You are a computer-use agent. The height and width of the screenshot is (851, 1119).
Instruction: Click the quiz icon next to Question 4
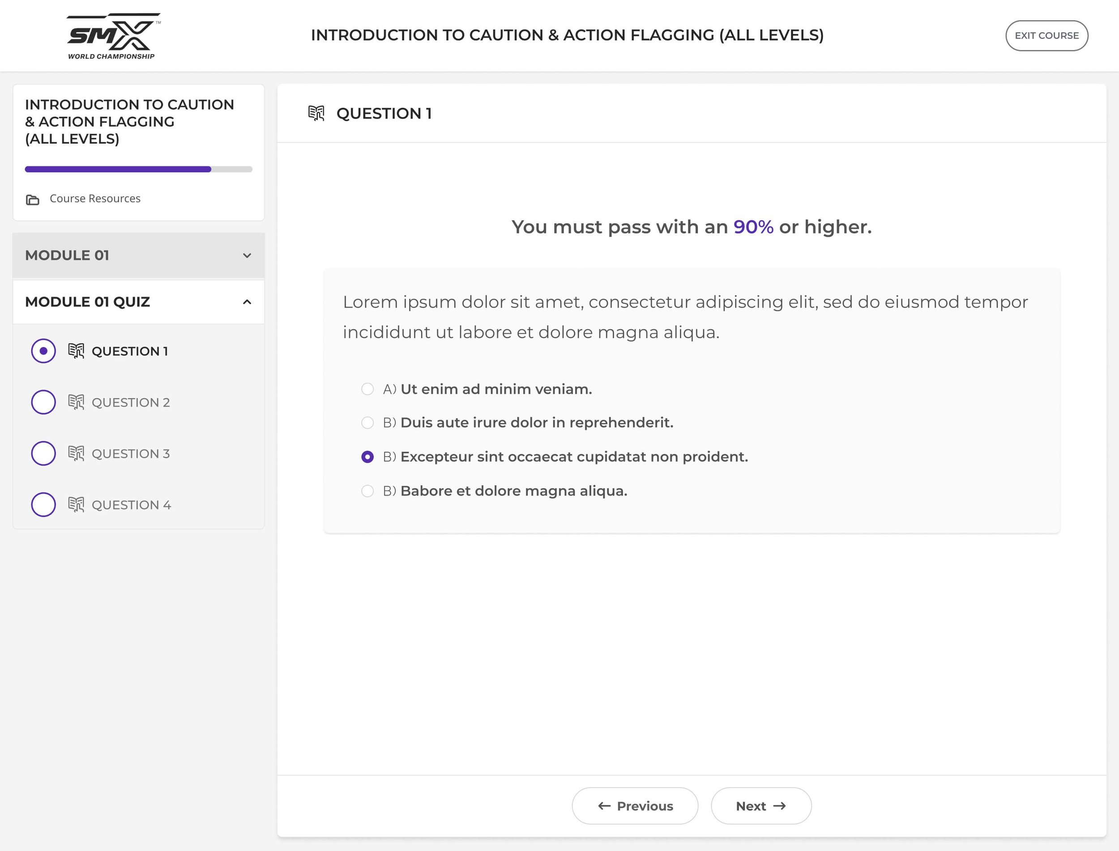pos(76,504)
